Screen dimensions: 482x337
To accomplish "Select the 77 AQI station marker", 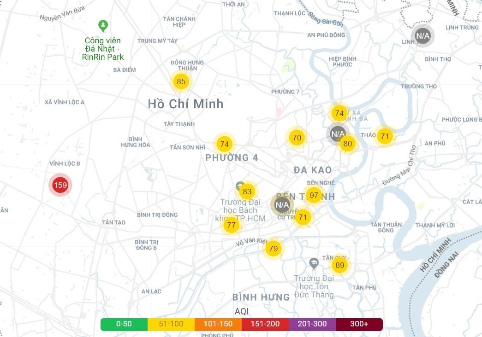I will pos(231,225).
